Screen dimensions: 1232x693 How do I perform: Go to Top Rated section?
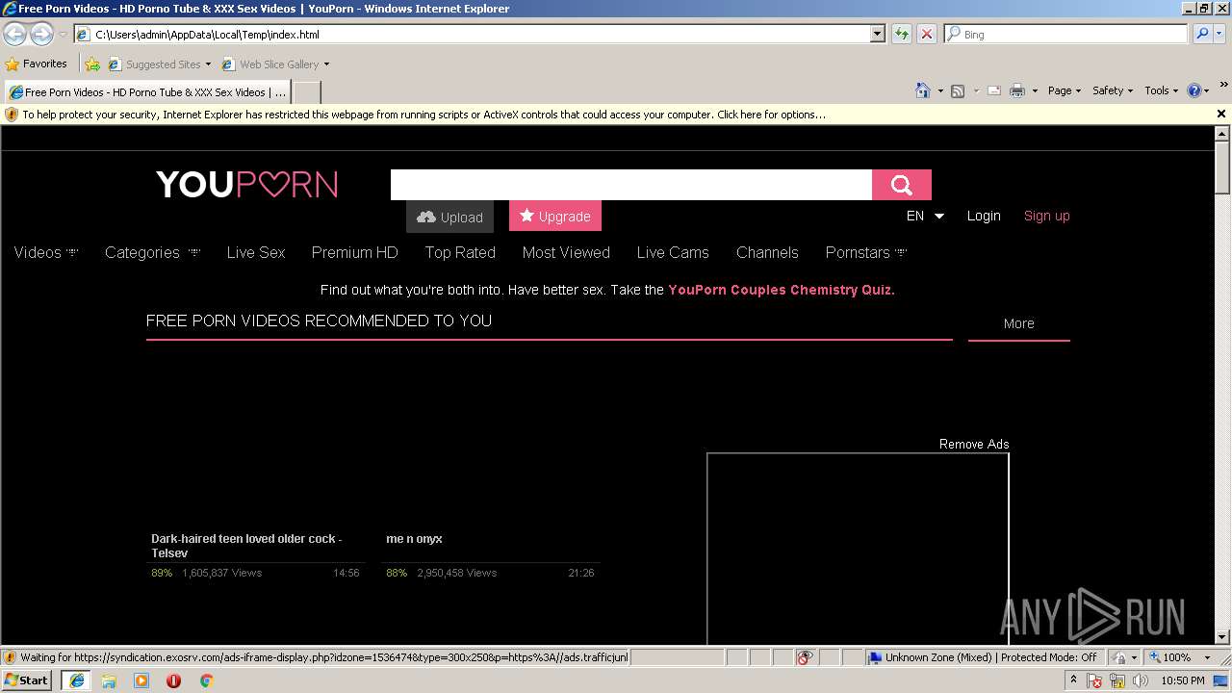[x=460, y=252]
